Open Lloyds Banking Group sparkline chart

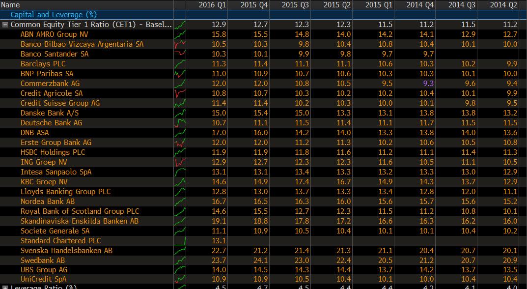[180, 191]
